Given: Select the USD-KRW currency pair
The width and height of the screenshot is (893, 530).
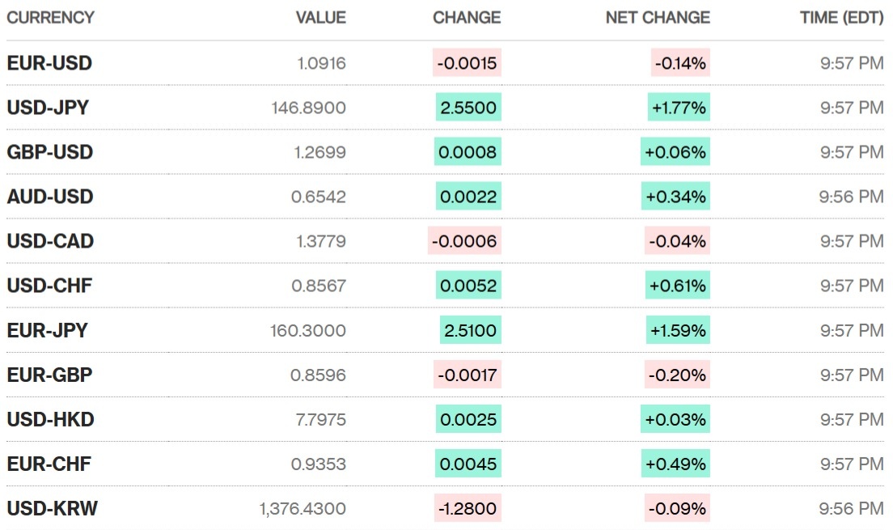Looking at the screenshot, I should [52, 508].
